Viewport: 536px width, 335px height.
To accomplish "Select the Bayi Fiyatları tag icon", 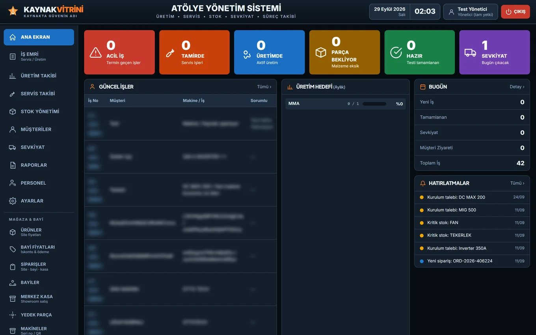I will coord(13,249).
